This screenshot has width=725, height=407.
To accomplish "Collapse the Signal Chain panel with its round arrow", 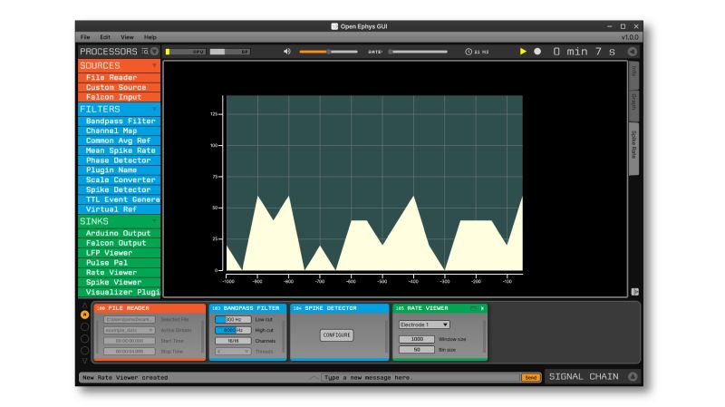I will point(633,376).
